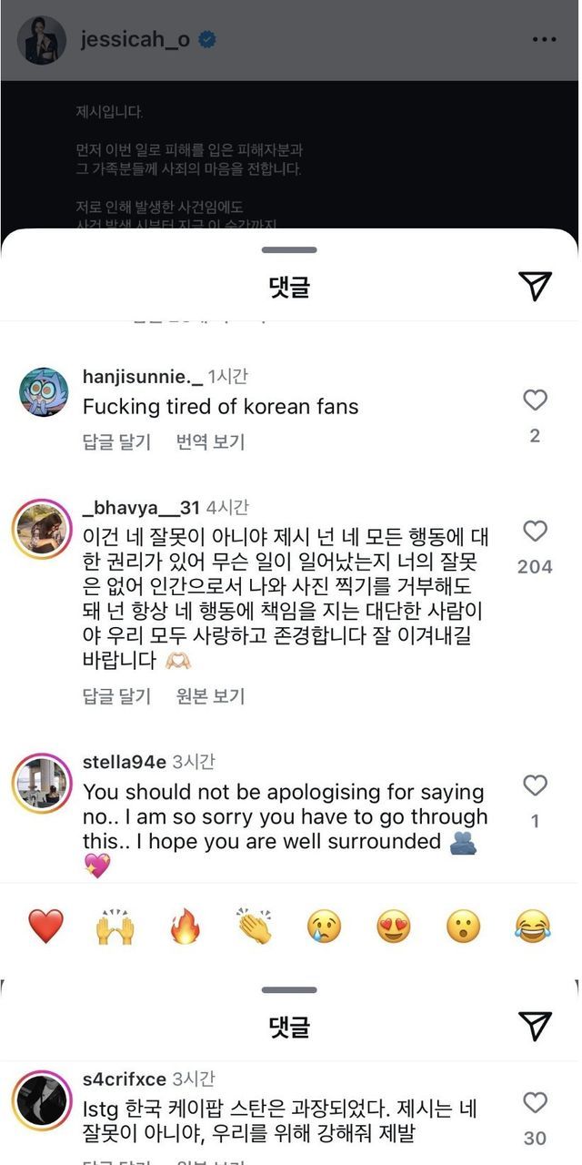Screen dimensions: 582x1165
Task: React with the crying face emoji
Action: click(x=325, y=927)
